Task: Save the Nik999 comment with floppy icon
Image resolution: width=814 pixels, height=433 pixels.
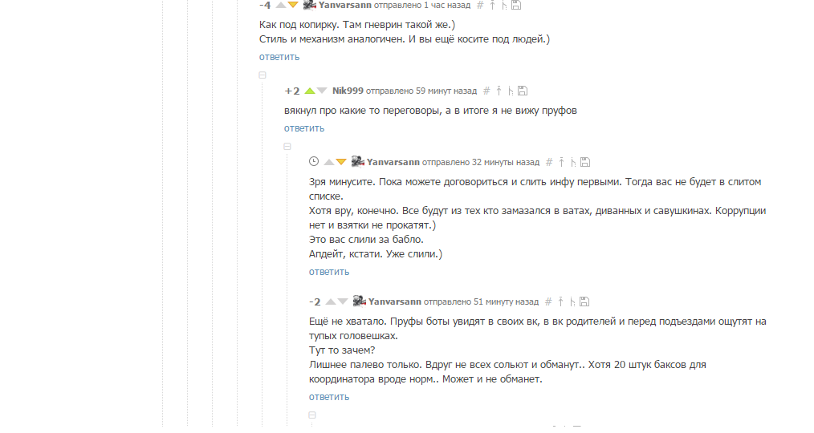Action: (x=523, y=91)
